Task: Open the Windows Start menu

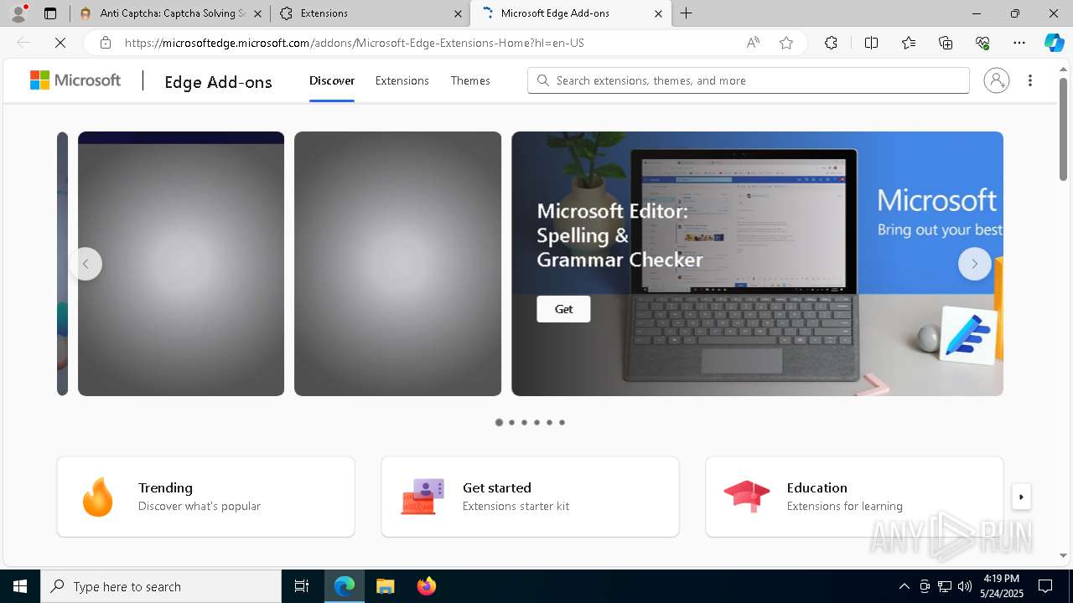Action: click(x=20, y=586)
